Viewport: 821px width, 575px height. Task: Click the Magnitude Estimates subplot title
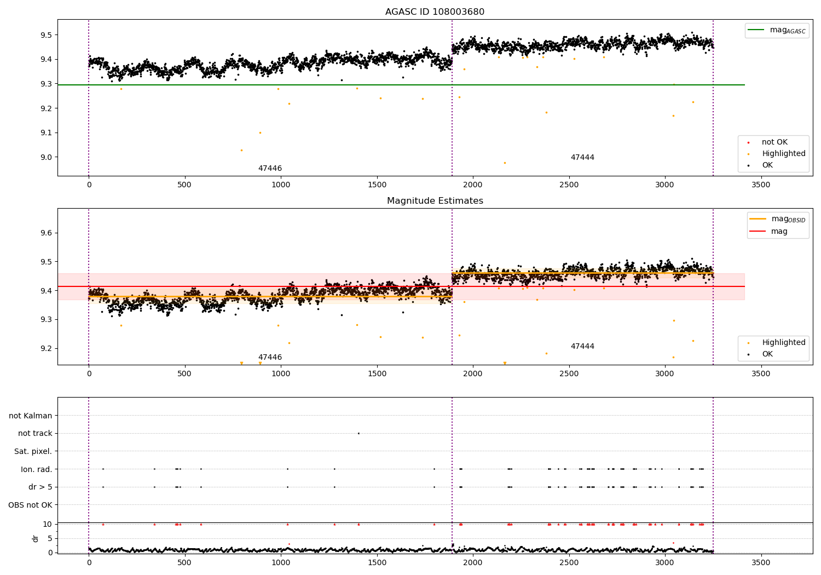click(435, 201)
